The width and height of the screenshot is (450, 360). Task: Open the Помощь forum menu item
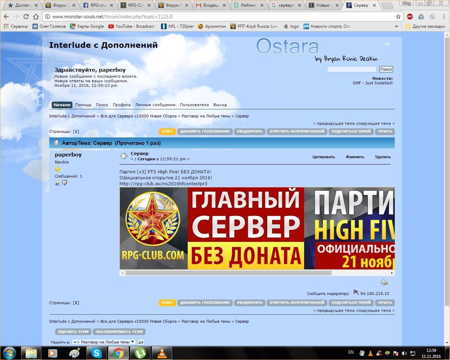tap(83, 105)
